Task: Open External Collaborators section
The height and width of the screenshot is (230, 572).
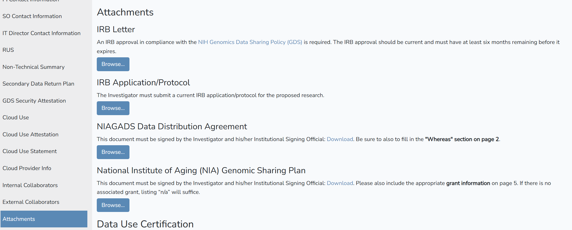Action: [31, 202]
